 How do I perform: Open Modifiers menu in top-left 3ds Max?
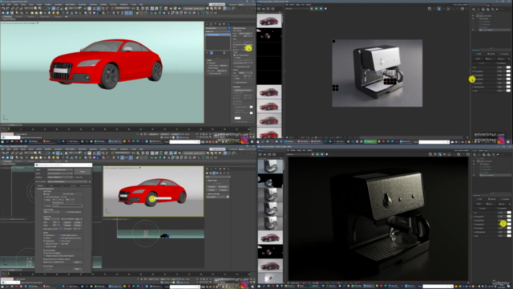click(x=48, y=5)
